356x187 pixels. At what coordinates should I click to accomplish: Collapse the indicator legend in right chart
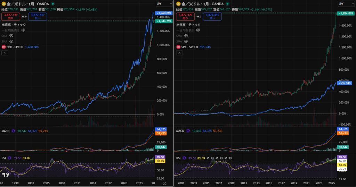click(x=179, y=53)
